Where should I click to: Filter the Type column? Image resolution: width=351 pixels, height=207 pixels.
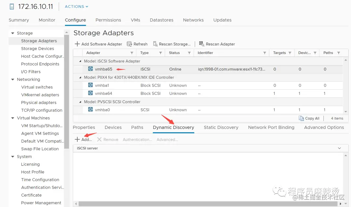click(x=161, y=53)
